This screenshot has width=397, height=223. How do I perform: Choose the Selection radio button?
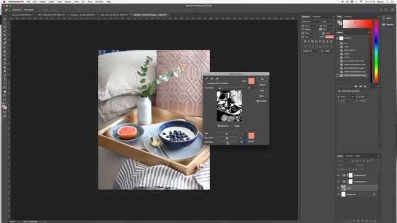point(219,126)
